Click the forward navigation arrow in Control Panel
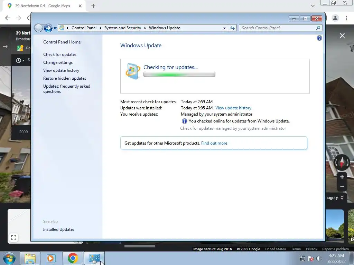354x265 pixels. point(48,28)
